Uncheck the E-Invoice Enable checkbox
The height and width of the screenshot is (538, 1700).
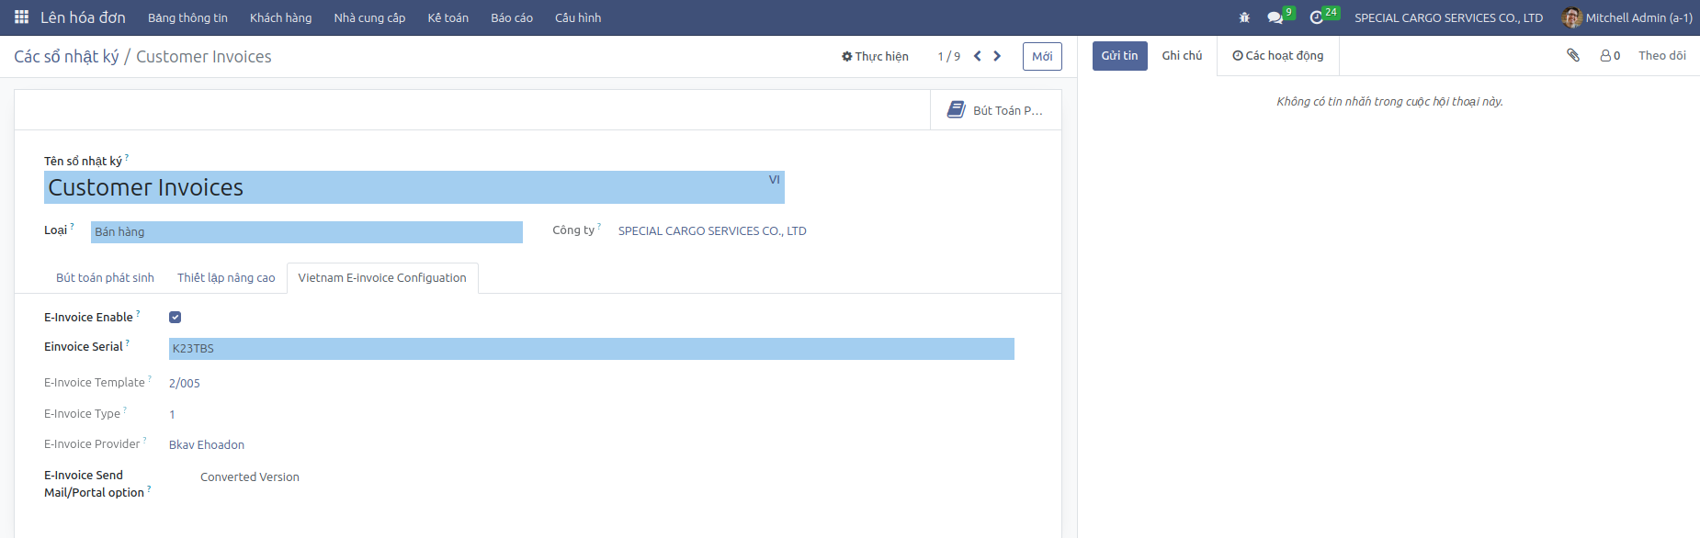click(x=175, y=318)
